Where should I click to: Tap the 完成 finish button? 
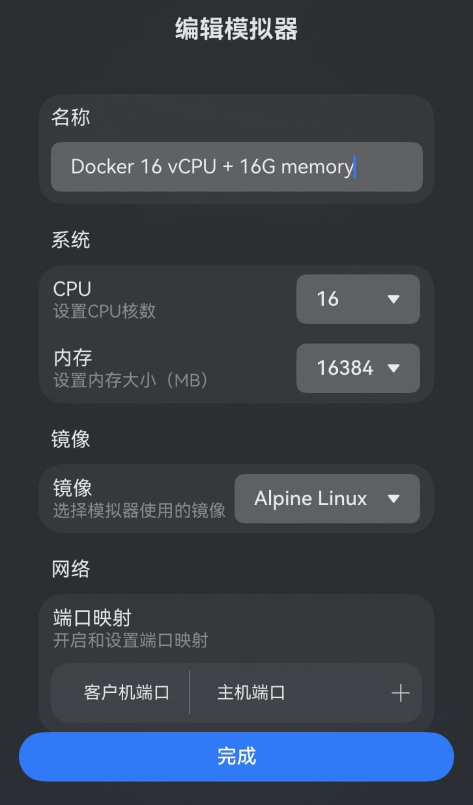236,755
